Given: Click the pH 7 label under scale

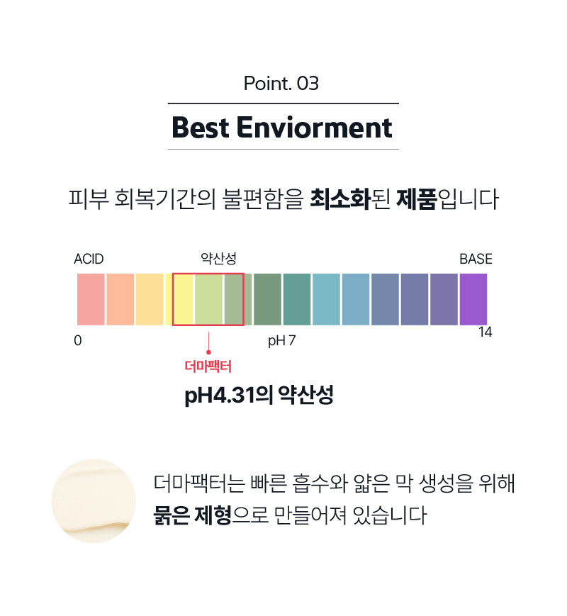Looking at the screenshot, I should (x=282, y=340).
